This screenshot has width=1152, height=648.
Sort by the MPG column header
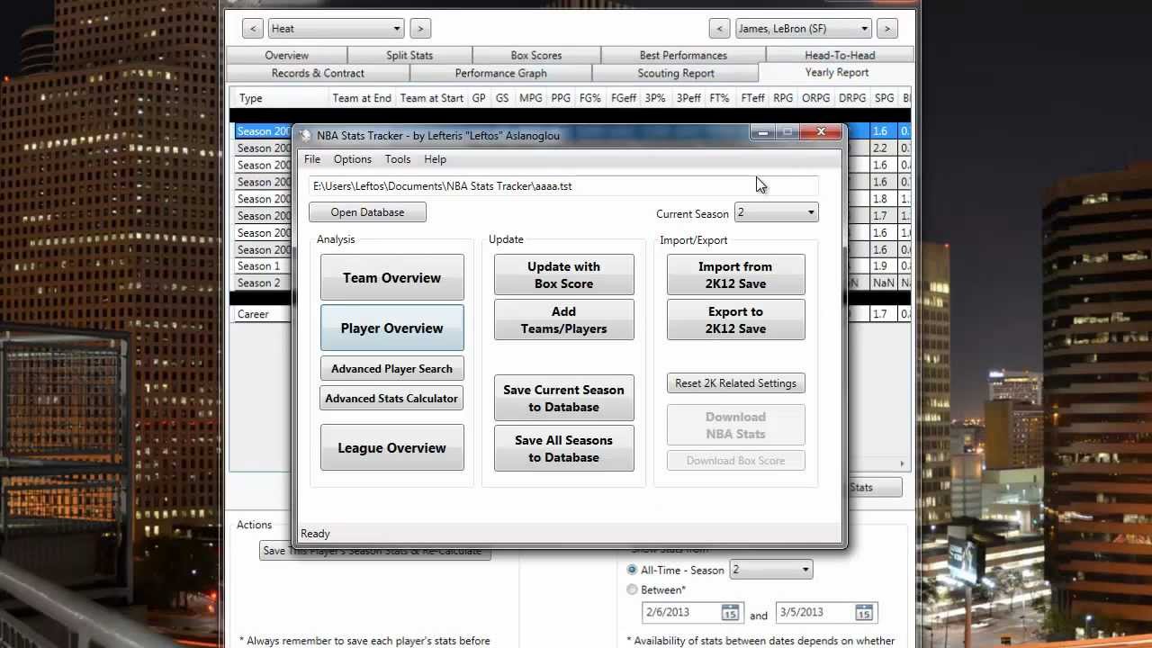531,98
